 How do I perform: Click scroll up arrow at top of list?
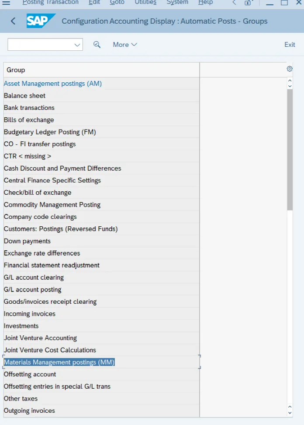click(290, 81)
